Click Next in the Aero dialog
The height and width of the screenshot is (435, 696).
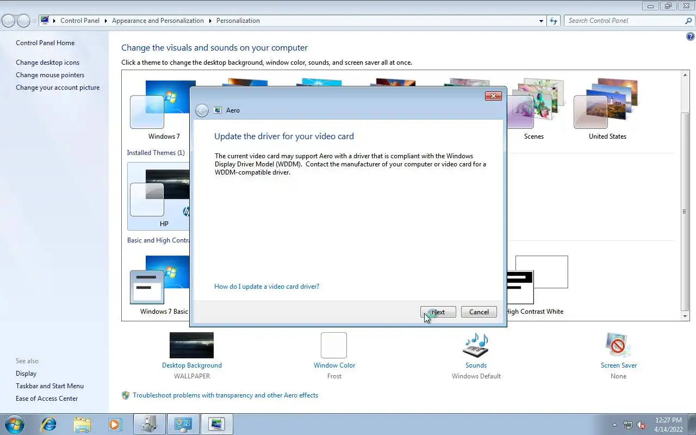(438, 312)
